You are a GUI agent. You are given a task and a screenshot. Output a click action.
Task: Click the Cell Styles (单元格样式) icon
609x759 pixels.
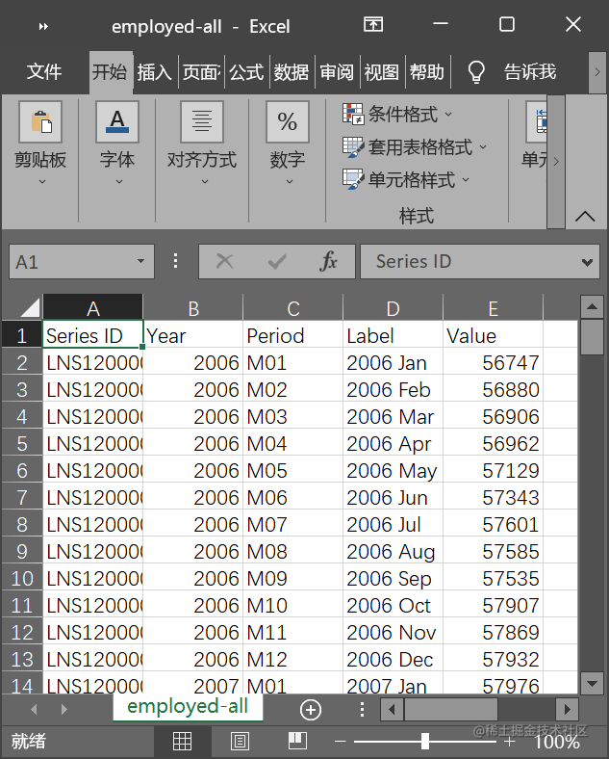click(x=353, y=179)
